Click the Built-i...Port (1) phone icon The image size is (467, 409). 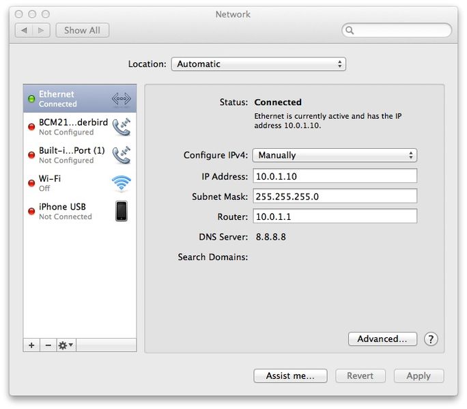pos(122,155)
